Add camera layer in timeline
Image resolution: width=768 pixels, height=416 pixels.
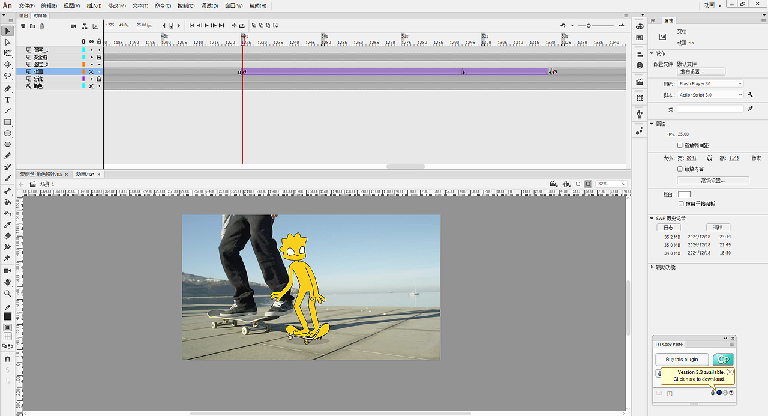pos(73,26)
